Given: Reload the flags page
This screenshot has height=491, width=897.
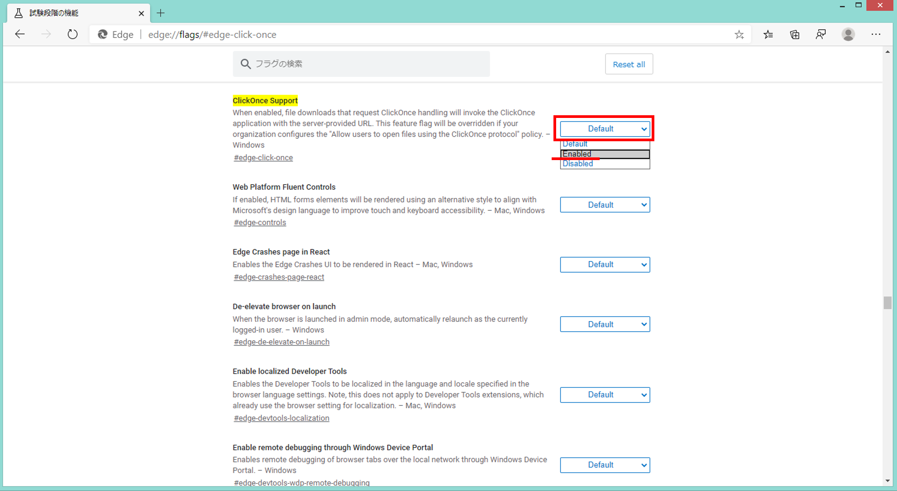Looking at the screenshot, I should [x=72, y=35].
